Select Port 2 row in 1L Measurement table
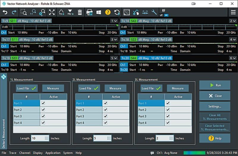 [x=40, y=110]
